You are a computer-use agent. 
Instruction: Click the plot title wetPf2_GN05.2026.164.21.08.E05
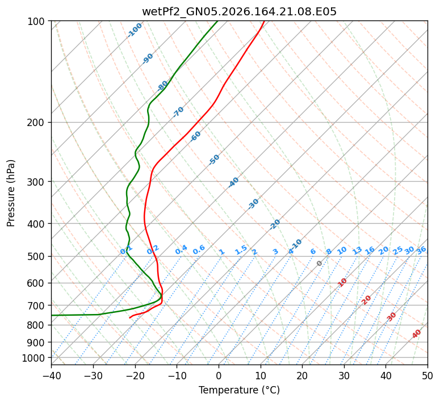coord(239,12)
